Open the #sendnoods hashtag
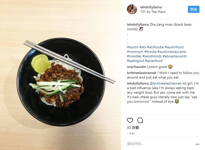The image size is (205, 150). point(152,56)
